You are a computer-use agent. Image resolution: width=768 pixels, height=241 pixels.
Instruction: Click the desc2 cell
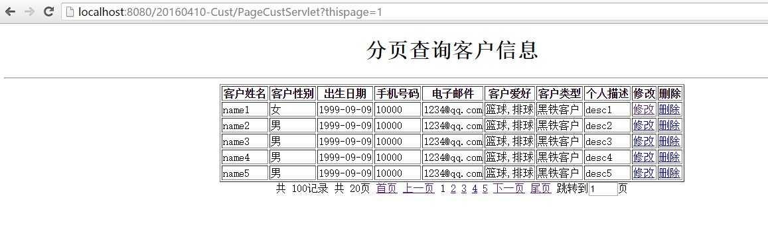[x=607, y=126]
